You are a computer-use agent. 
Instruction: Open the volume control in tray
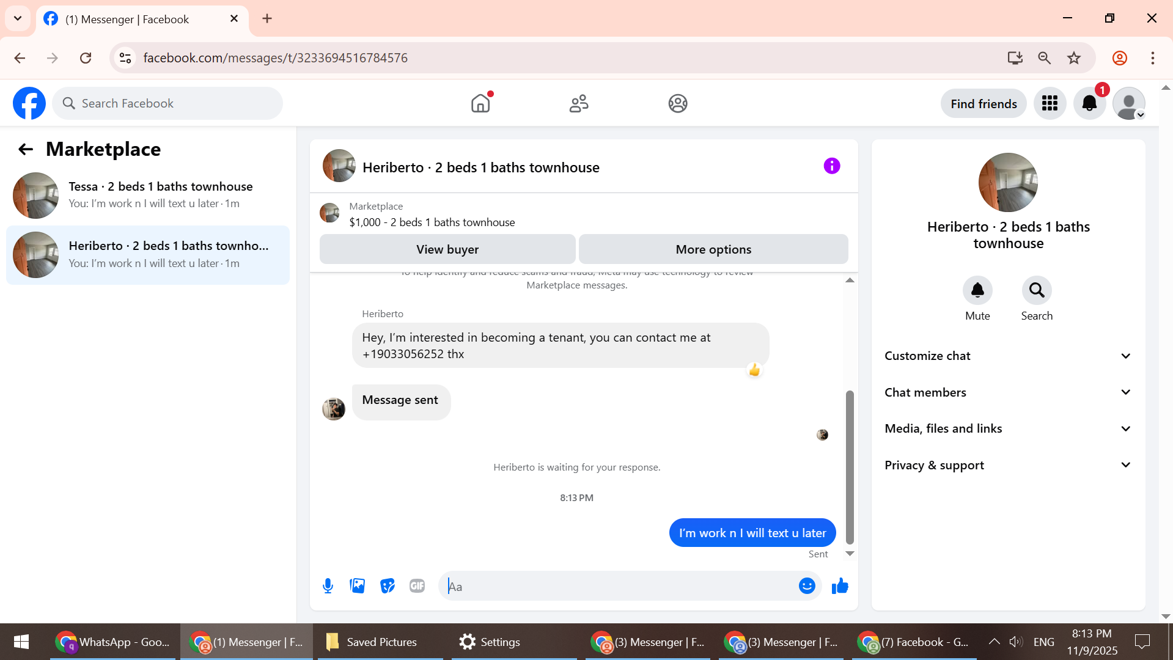1016,642
